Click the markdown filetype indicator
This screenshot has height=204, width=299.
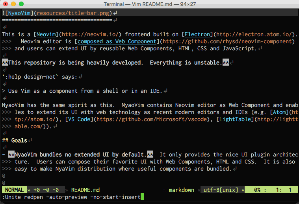point(181,190)
